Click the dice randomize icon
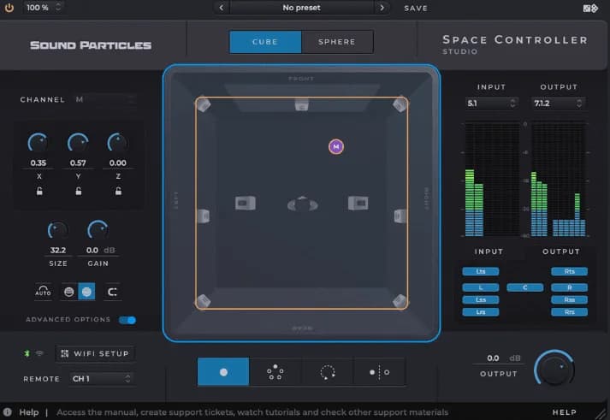The width and height of the screenshot is (610, 420). (590, 9)
